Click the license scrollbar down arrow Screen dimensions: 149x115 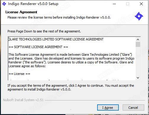(138, 78)
